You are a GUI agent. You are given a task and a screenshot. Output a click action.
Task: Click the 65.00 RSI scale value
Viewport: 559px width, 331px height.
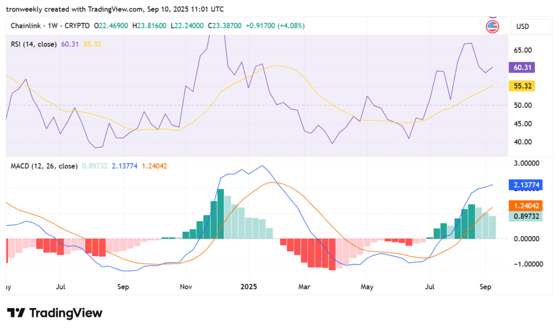tap(522, 50)
